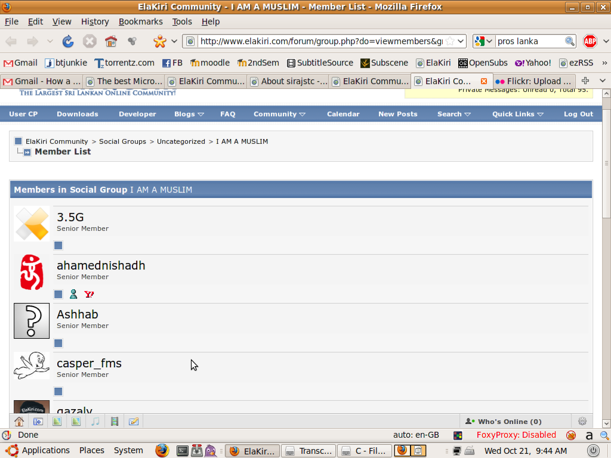The height and width of the screenshot is (458, 611).
Task: Click the Ashhab question mark avatar
Action: 32,320
